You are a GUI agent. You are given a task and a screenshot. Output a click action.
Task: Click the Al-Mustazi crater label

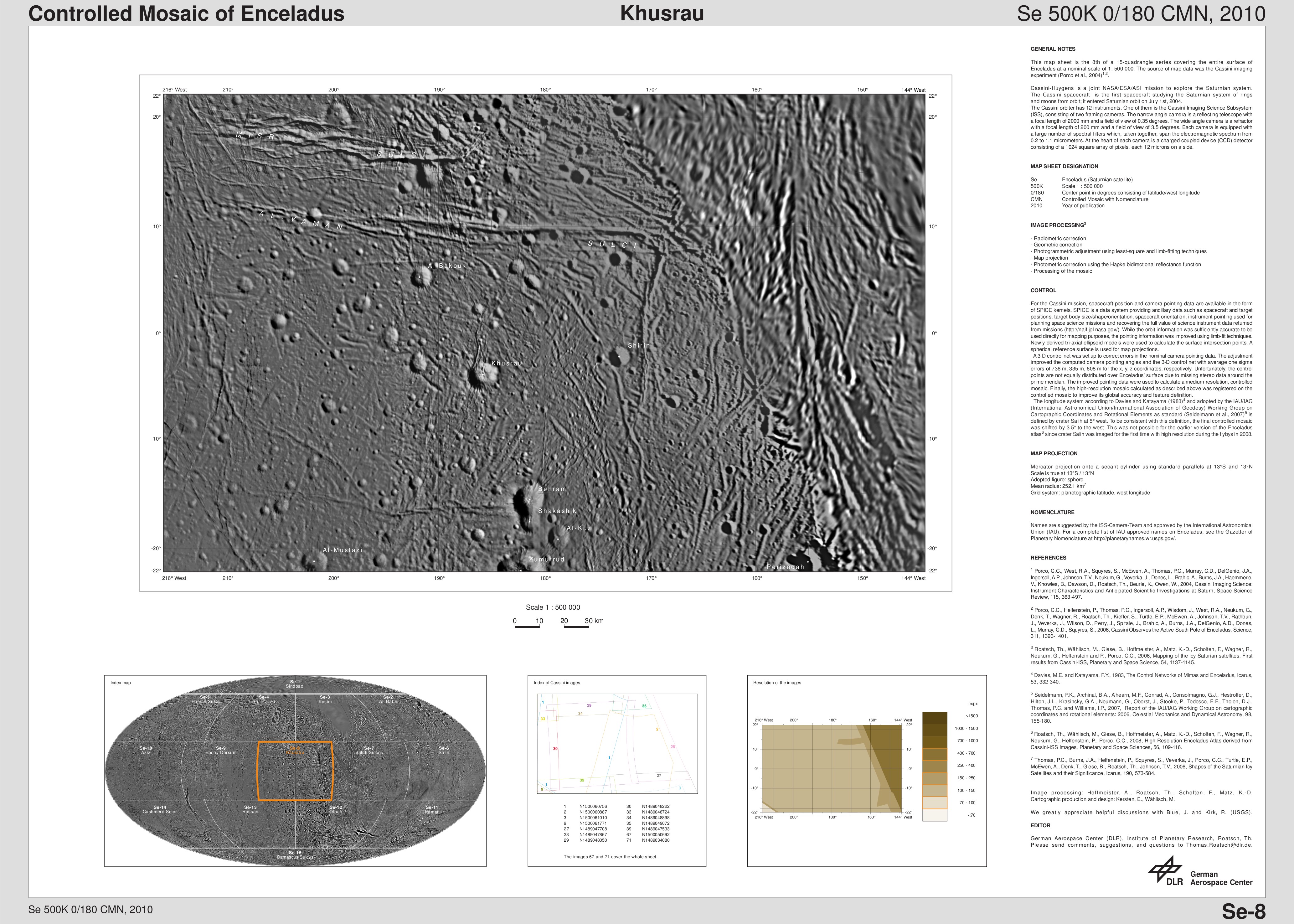click(x=343, y=550)
